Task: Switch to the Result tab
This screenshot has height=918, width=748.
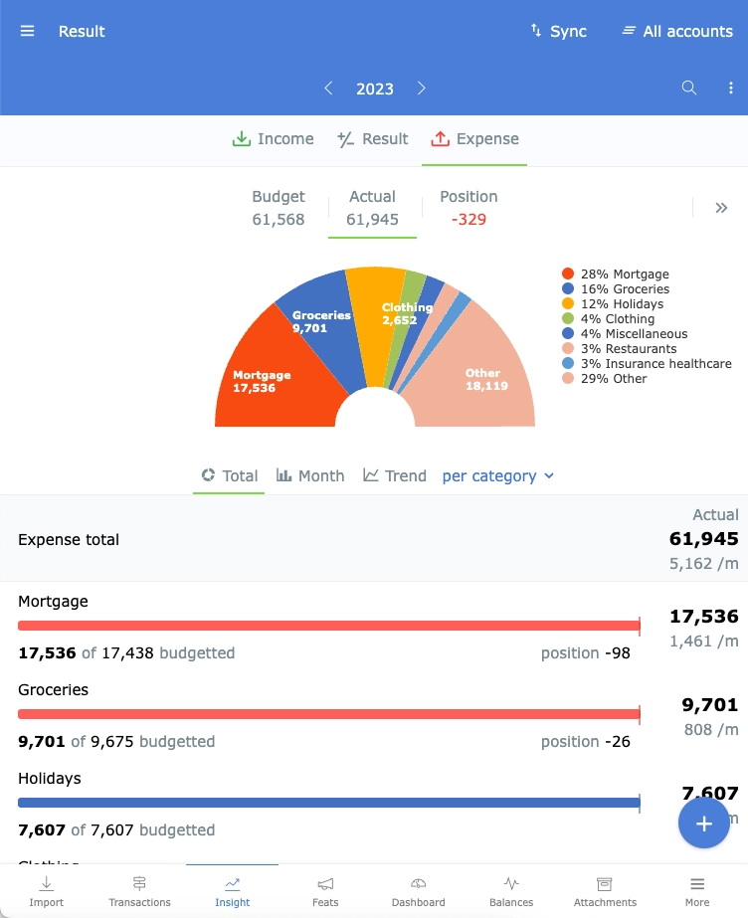Action: tap(372, 139)
